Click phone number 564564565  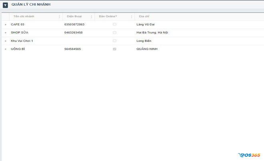coord(72,49)
